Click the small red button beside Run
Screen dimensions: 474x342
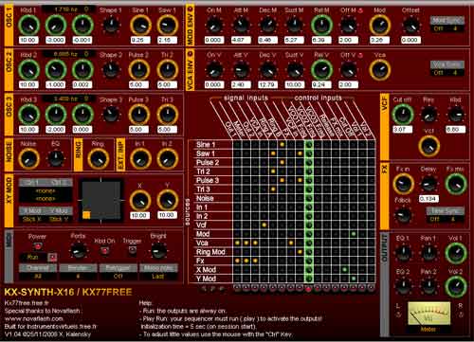52,258
